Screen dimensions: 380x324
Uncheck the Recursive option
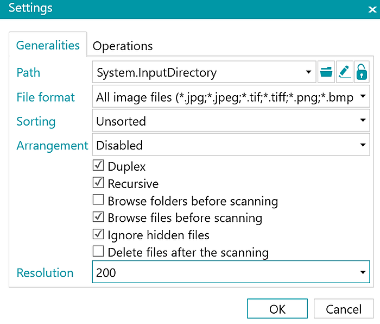98,183
